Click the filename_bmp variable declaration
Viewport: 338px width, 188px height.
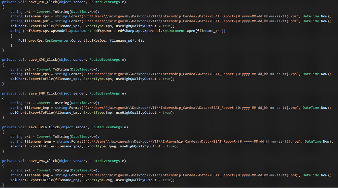coord(37,108)
